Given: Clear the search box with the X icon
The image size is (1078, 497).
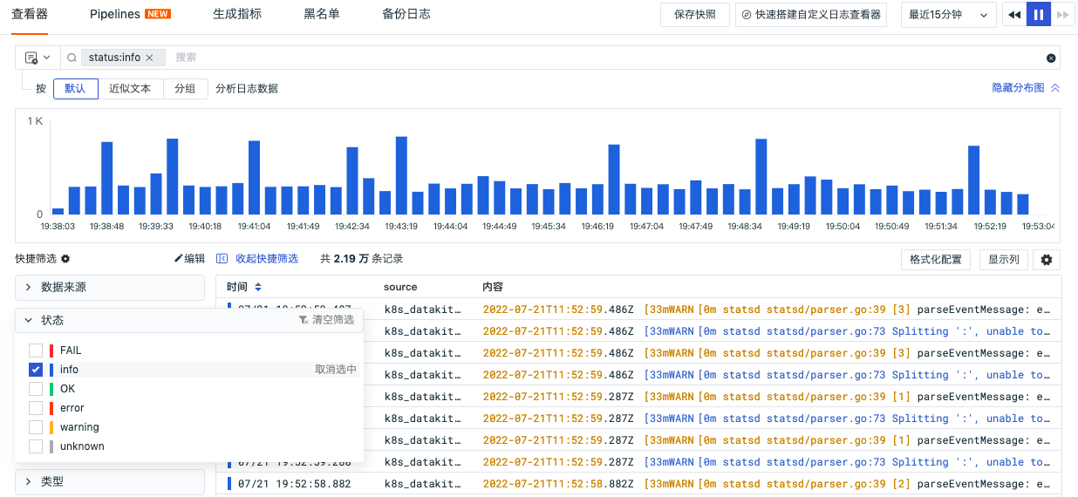Looking at the screenshot, I should pyautogui.click(x=1051, y=58).
